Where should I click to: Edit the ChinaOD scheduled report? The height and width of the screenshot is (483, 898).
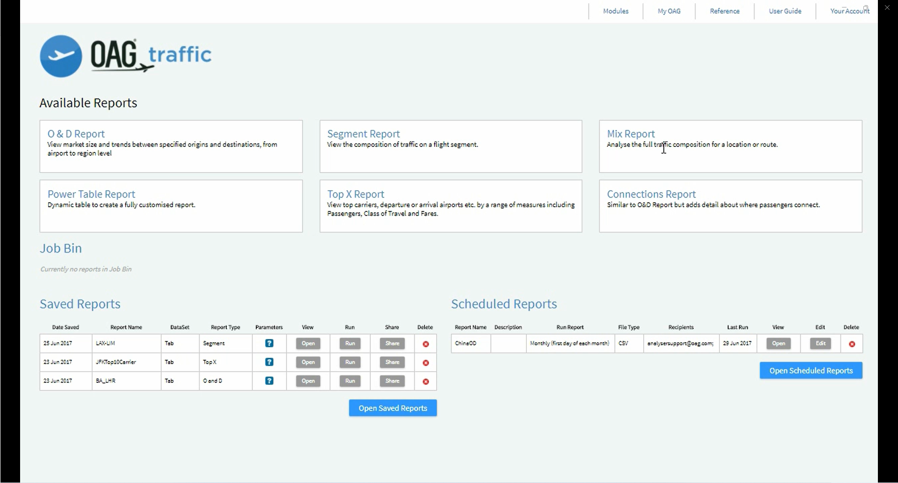(820, 344)
